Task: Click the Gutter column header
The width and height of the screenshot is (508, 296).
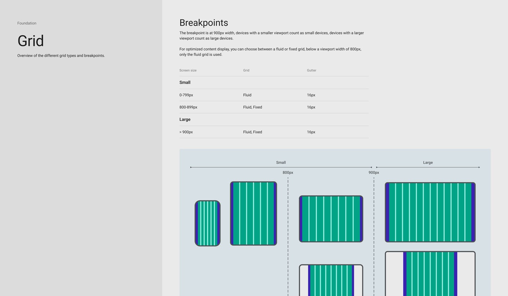Action: [311, 70]
